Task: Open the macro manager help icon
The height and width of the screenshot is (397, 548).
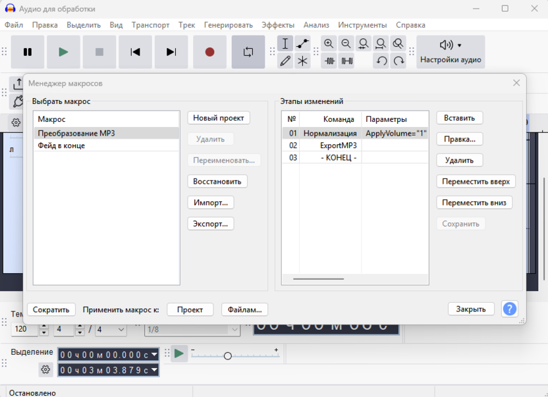Action: tap(509, 309)
